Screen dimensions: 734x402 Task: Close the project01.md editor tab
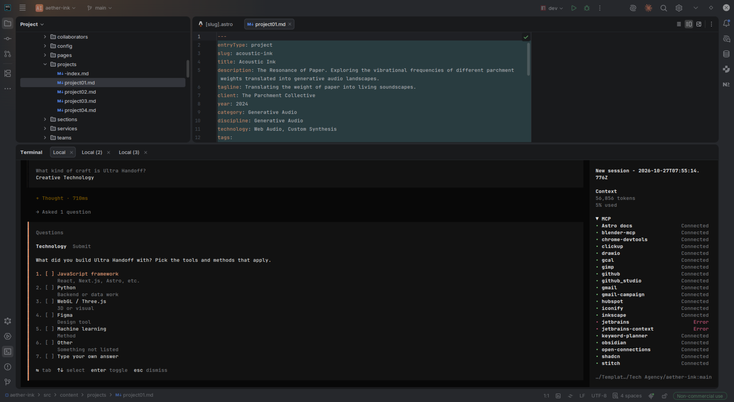pyautogui.click(x=290, y=24)
